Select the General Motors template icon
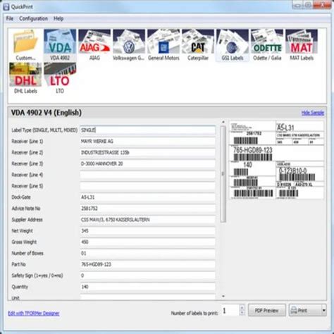The height and width of the screenshot is (334, 334). (163, 45)
